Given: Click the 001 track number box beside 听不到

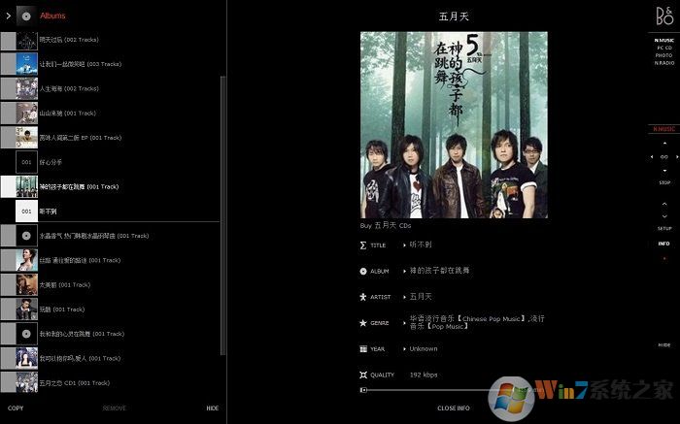Looking at the screenshot, I should point(27,212).
